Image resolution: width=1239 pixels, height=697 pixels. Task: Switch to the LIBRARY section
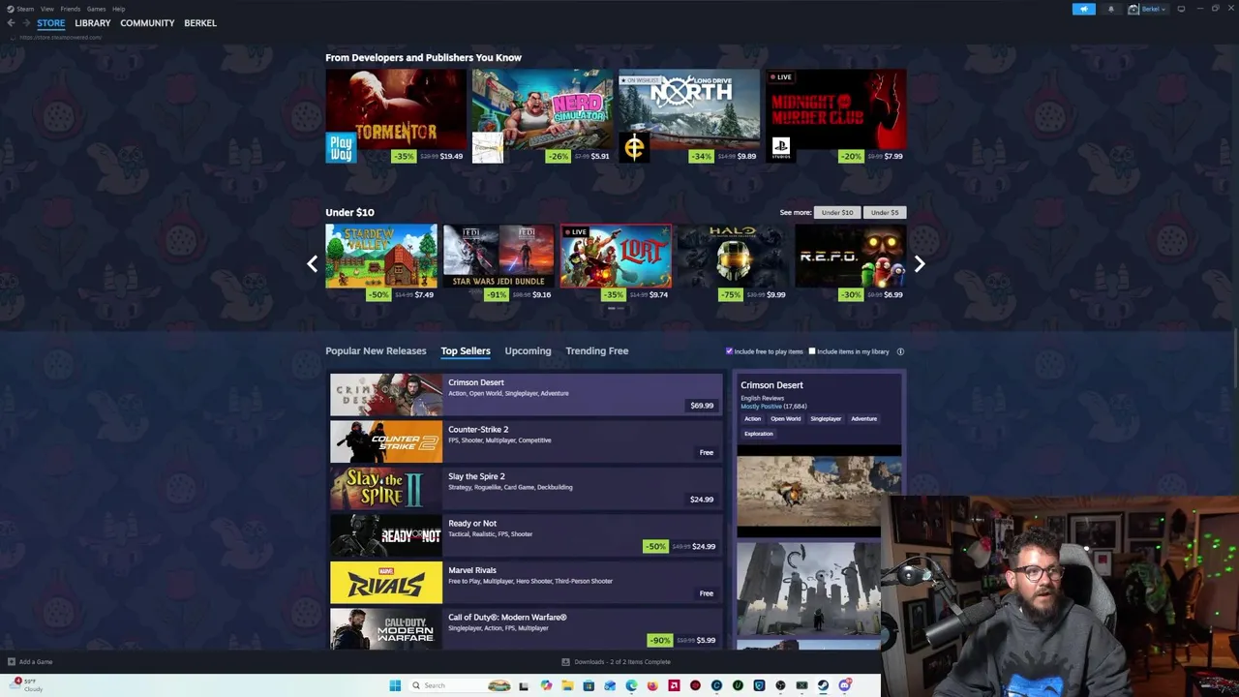click(93, 23)
